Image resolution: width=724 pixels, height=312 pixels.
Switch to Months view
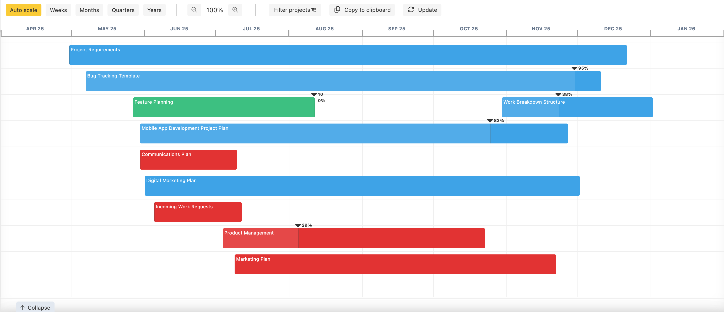[89, 10]
